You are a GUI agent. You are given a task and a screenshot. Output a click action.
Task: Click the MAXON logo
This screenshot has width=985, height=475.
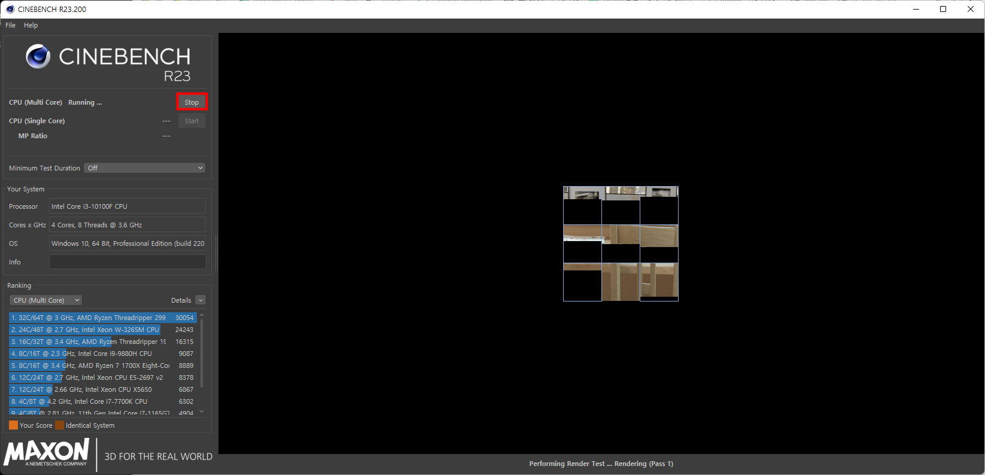(47, 453)
